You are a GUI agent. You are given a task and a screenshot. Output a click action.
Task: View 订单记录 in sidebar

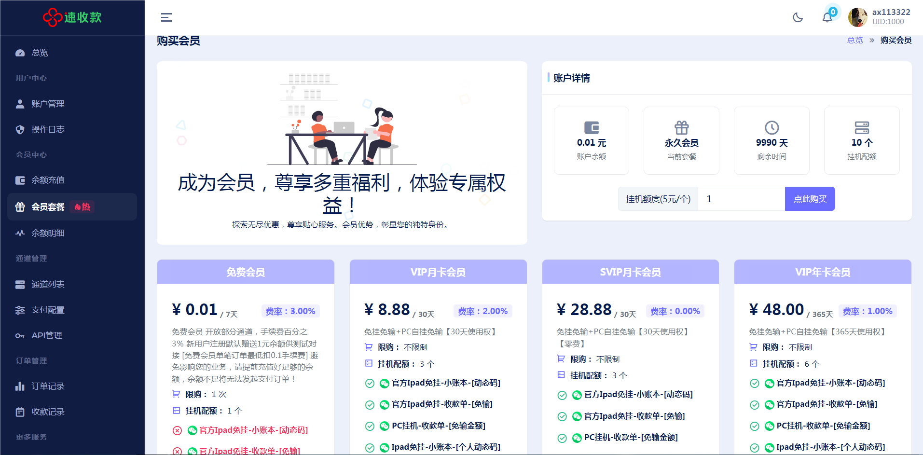pos(47,386)
